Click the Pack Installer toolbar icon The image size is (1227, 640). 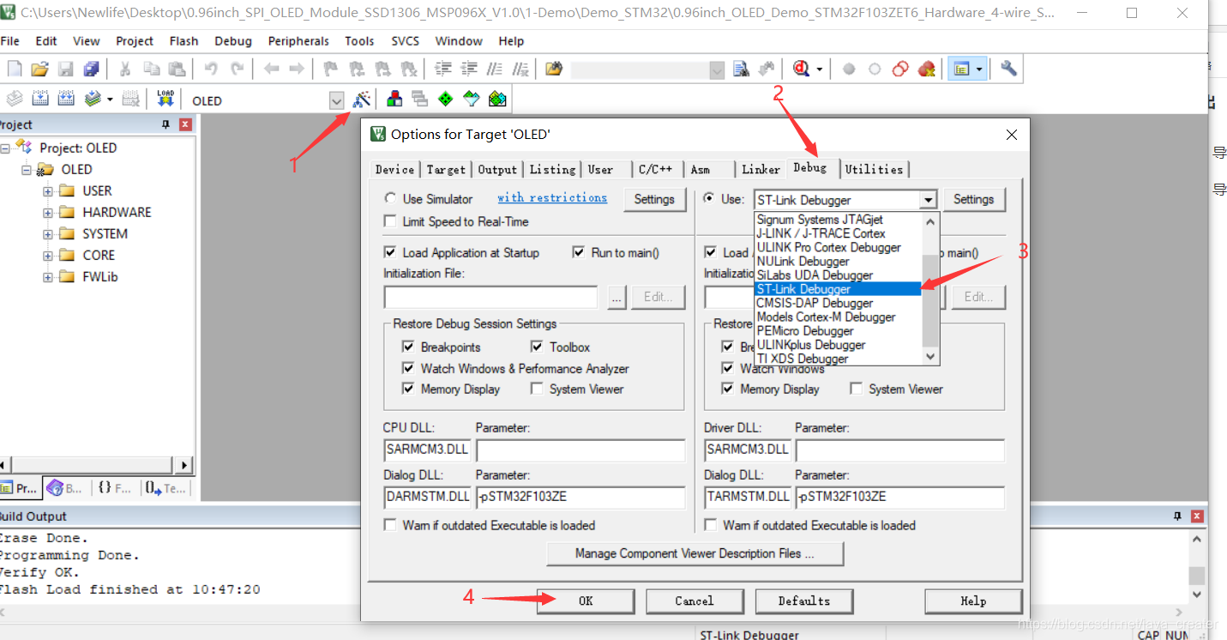(497, 100)
